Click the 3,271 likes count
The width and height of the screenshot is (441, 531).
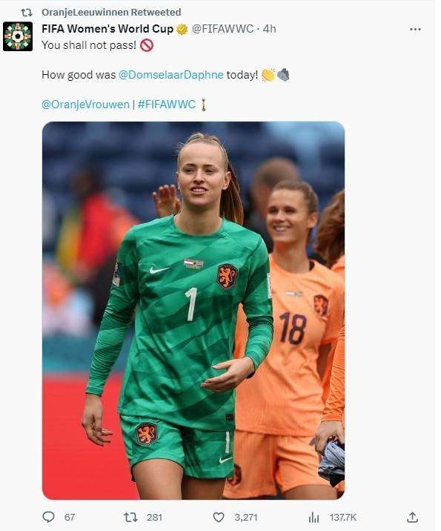click(246, 517)
